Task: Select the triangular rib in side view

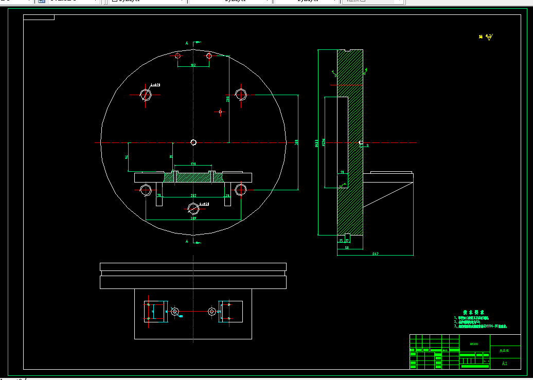Action: coord(381,192)
